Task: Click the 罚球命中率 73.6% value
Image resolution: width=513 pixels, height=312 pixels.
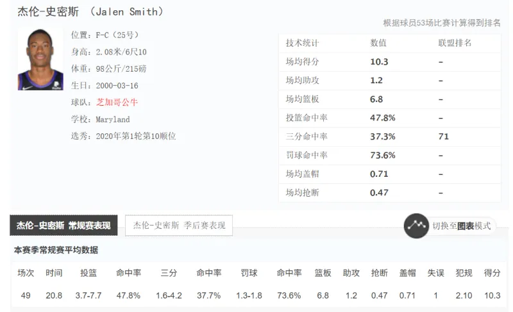Action: coord(382,155)
